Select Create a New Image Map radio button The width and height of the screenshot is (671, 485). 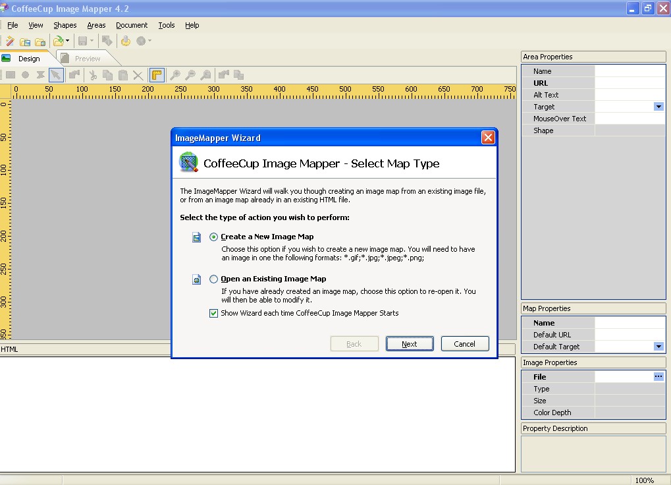pos(213,237)
